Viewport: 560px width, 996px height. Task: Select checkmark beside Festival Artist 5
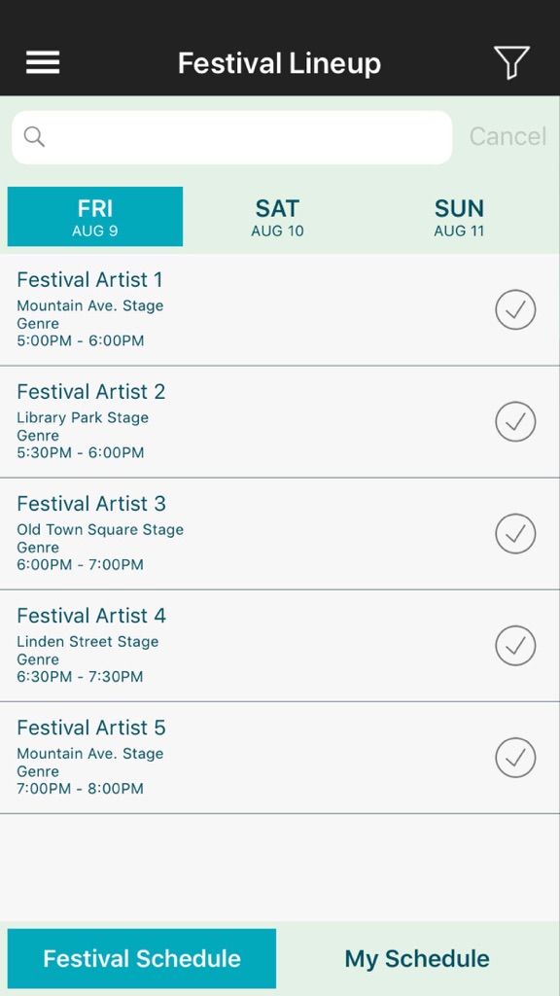[x=515, y=757]
